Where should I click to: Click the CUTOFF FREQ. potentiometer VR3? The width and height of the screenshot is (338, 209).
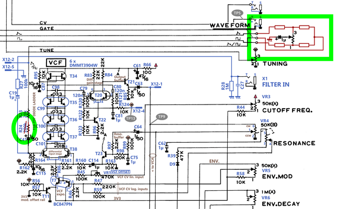255,106
